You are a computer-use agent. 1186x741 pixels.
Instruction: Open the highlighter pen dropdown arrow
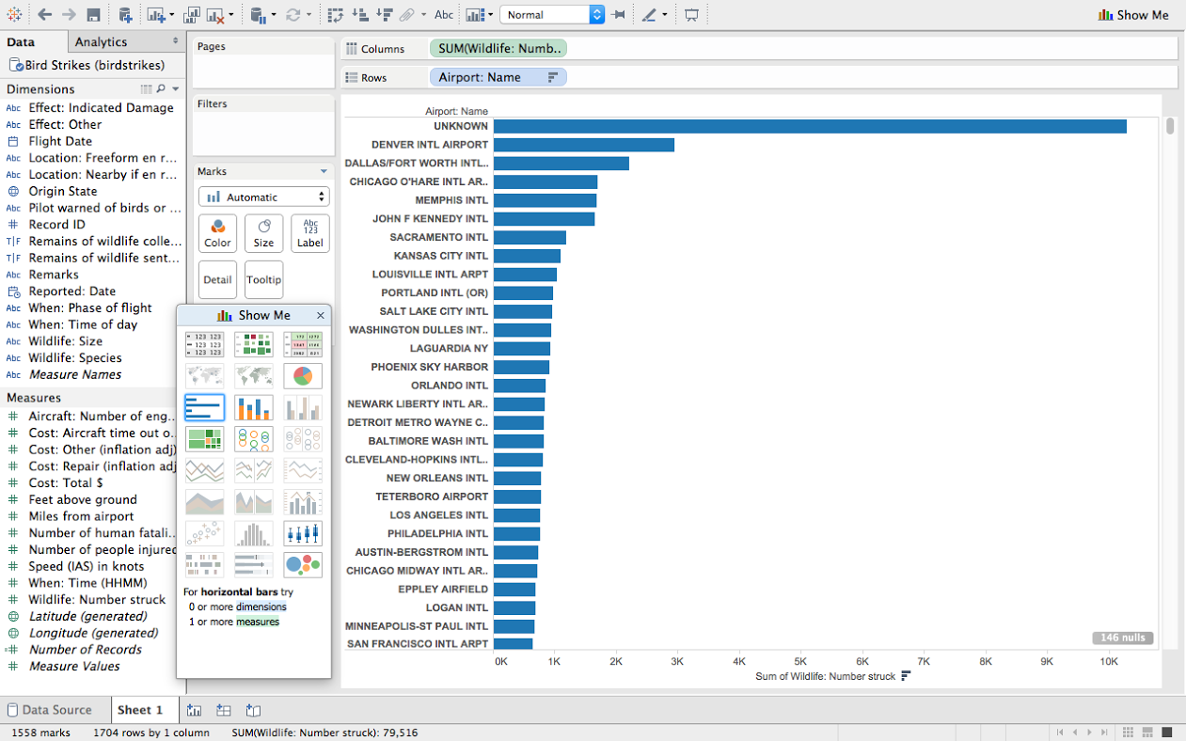[664, 15]
